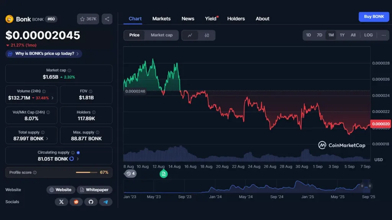Click the Buy BONK button

click(x=374, y=17)
